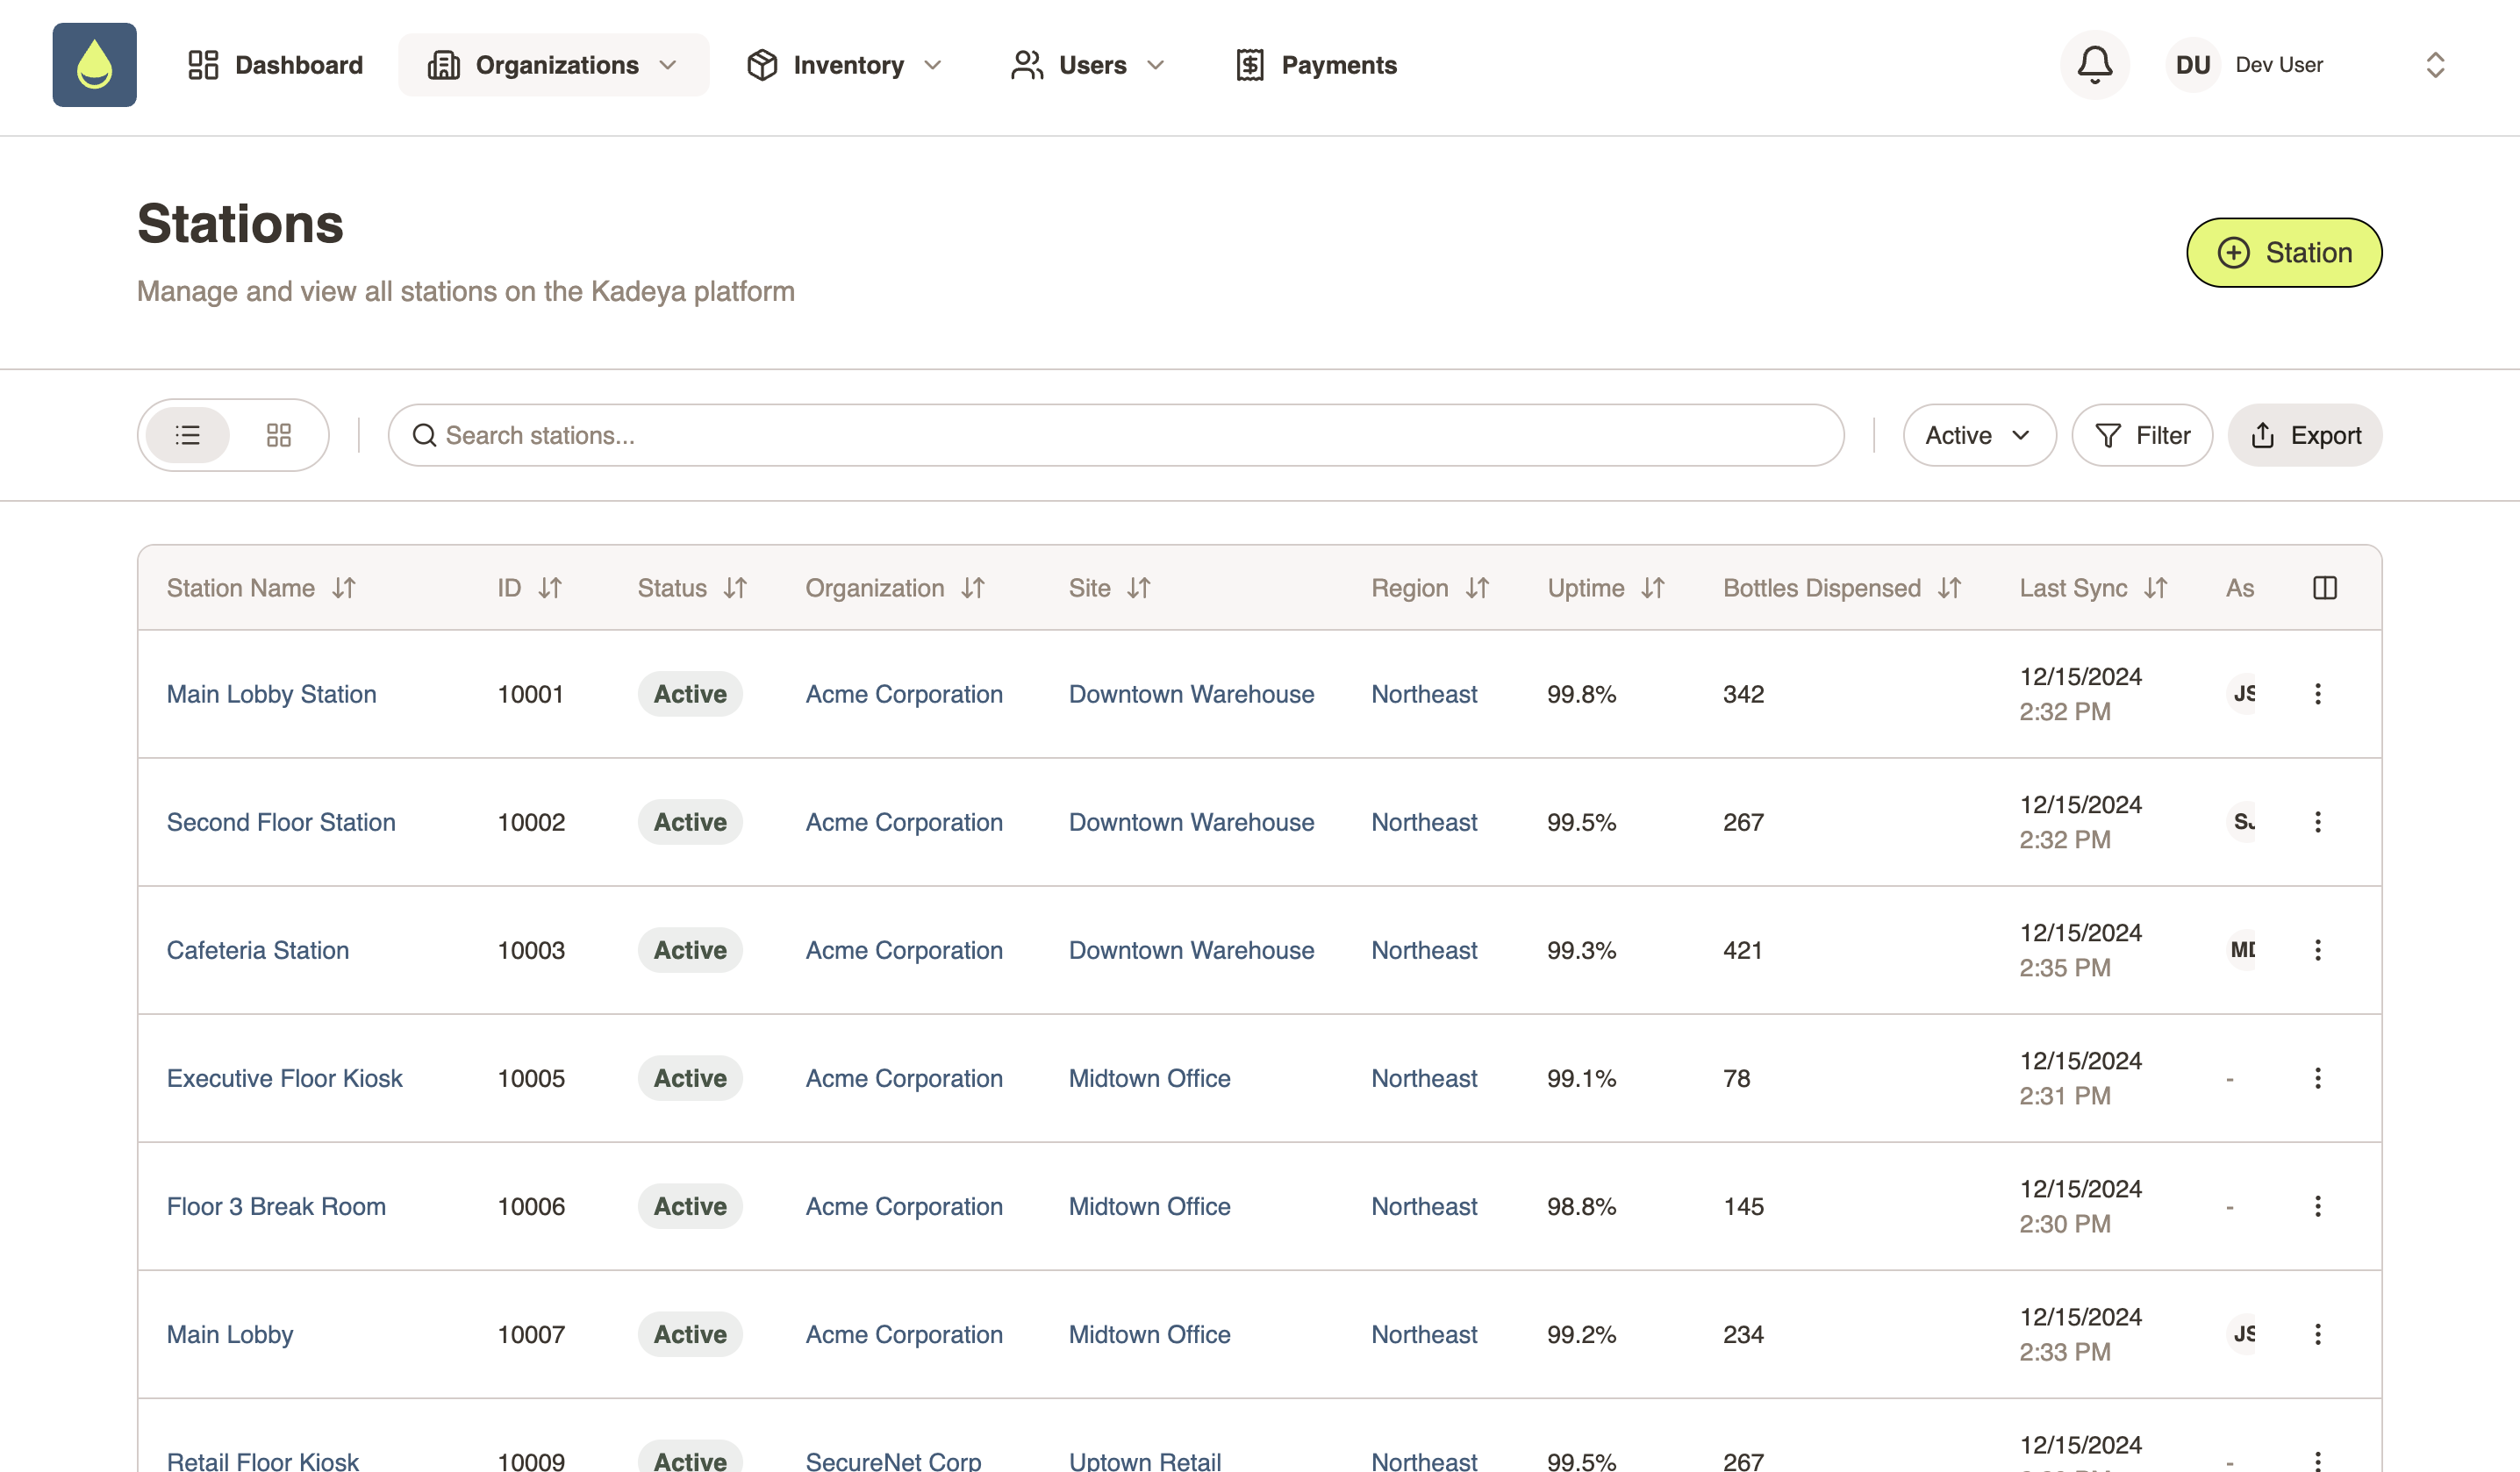
Task: Open row actions for Main Lobby 10007
Action: (x=2318, y=1334)
